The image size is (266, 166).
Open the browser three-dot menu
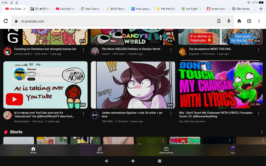click(259, 21)
